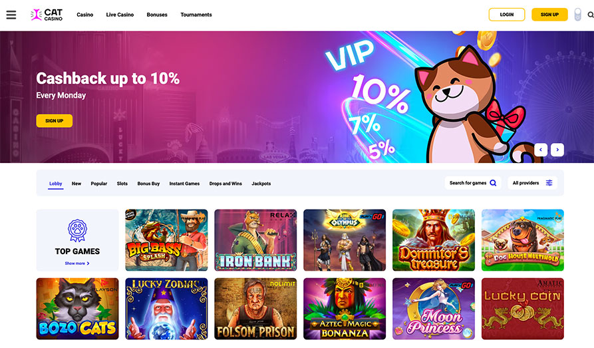Viewport: 594px width, 348px height.
Task: Click the magnifier in Search for games
Action: [x=493, y=183]
